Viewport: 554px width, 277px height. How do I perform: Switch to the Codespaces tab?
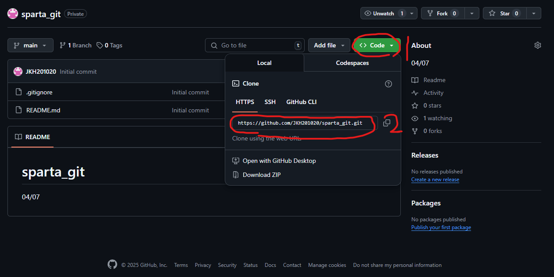pos(353,63)
